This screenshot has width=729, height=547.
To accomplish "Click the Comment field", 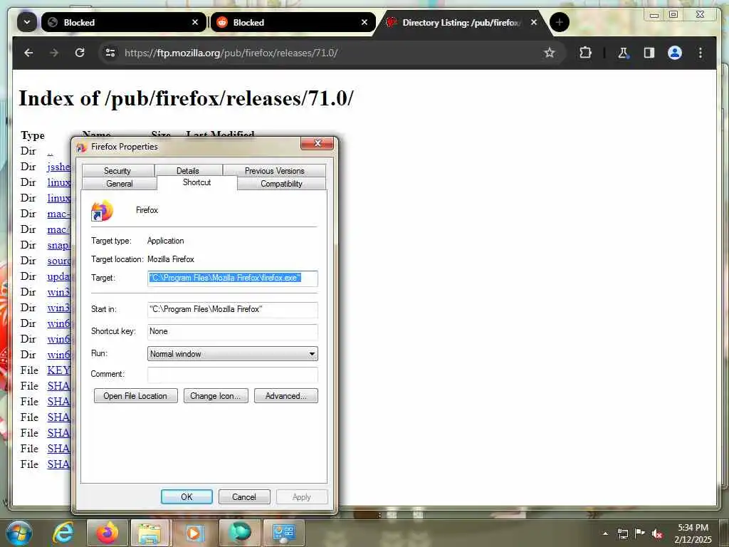I will 233,375.
